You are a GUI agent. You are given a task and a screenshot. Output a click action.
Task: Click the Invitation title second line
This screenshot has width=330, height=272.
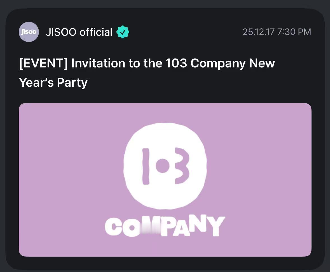pos(53,82)
